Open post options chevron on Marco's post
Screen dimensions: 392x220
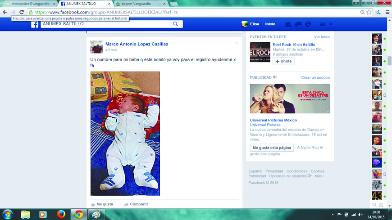(x=237, y=43)
